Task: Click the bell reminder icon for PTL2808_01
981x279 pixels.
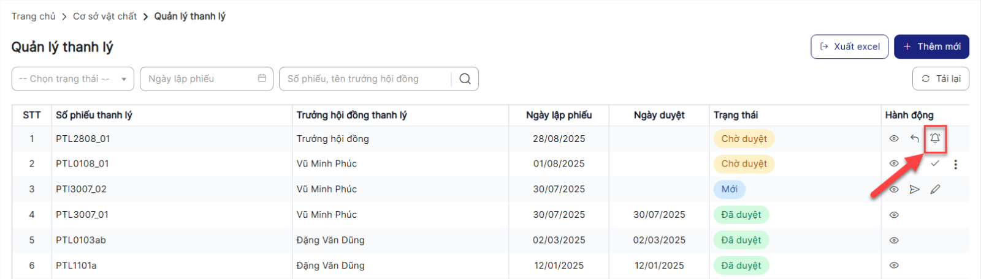Action: 935,138
